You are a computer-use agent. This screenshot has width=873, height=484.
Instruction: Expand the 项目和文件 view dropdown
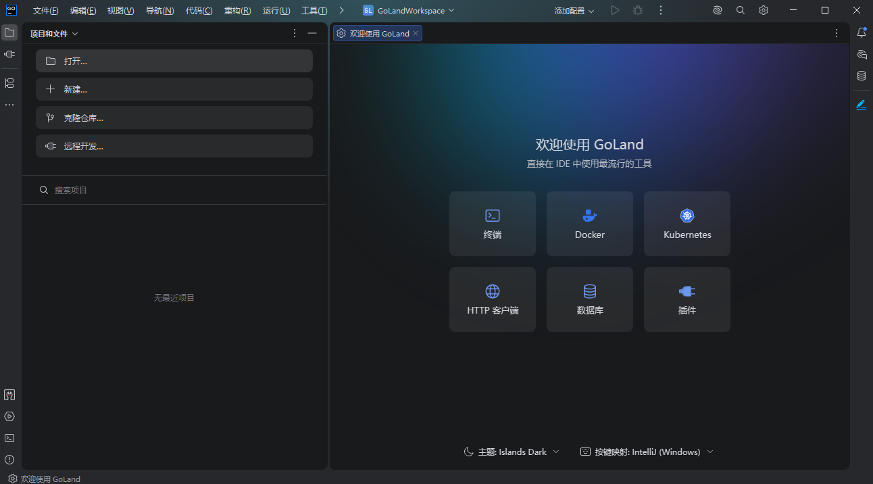tap(54, 34)
